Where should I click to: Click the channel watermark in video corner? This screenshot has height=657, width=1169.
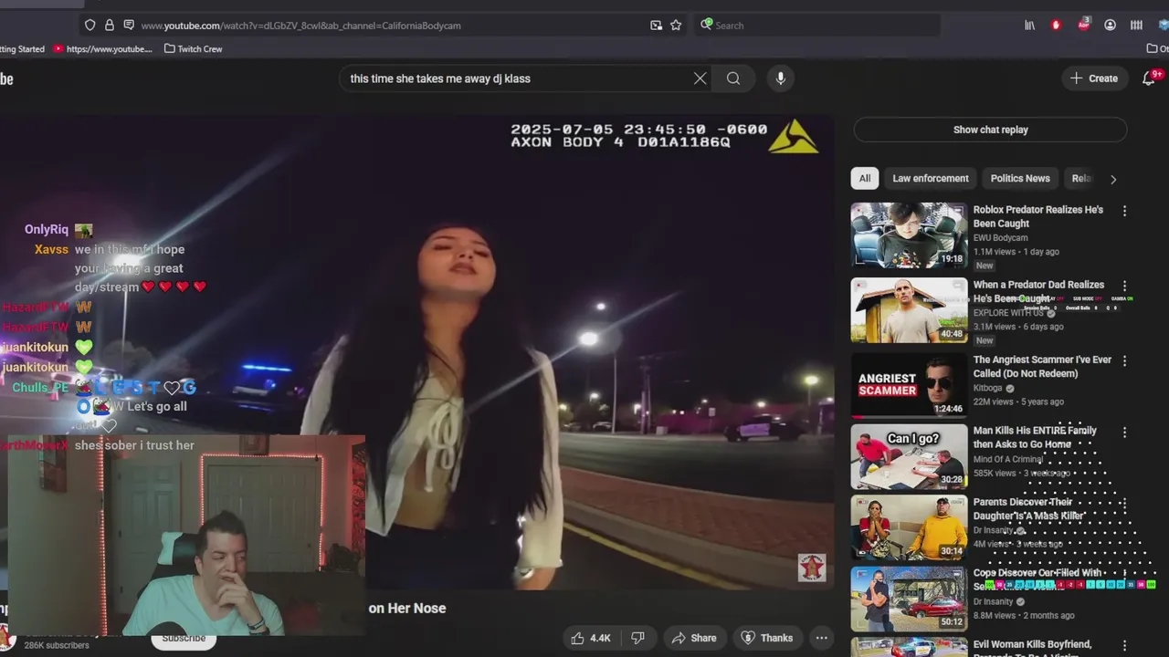point(812,568)
